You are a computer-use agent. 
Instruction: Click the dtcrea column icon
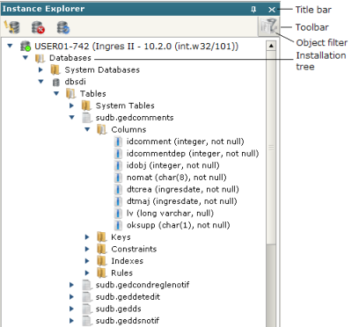point(118,190)
